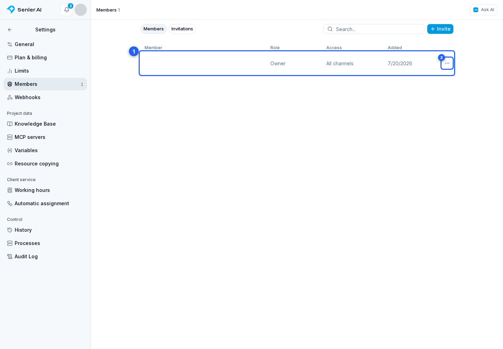Click the 7/20/2026 added date

pyautogui.click(x=400, y=64)
